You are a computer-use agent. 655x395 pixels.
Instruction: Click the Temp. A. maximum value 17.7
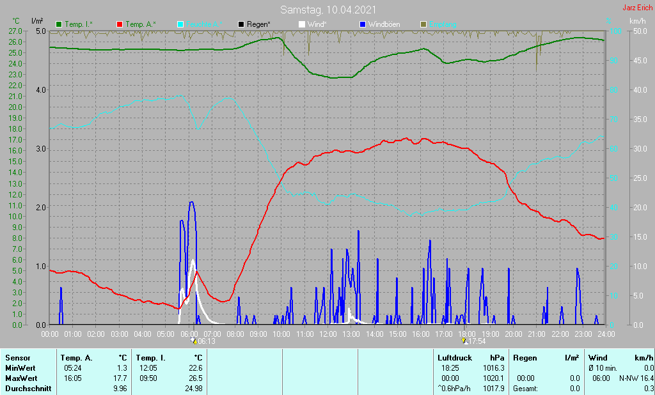(120, 378)
